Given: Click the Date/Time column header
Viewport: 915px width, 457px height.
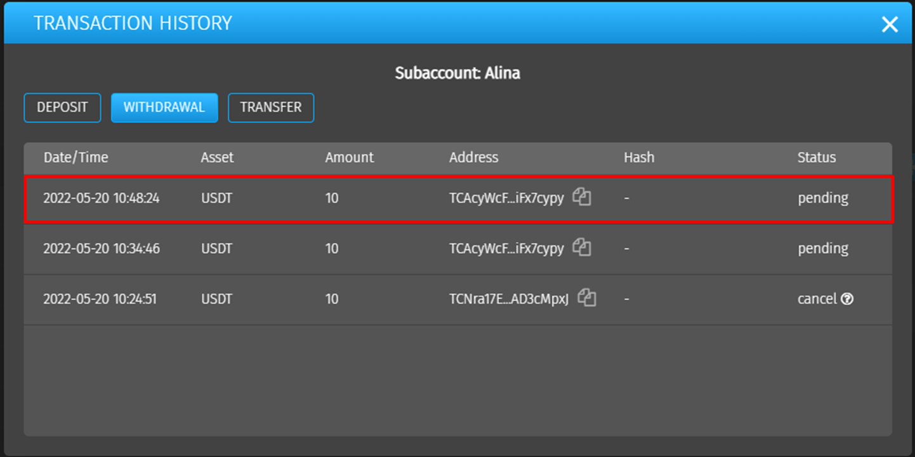Looking at the screenshot, I should click(x=76, y=157).
